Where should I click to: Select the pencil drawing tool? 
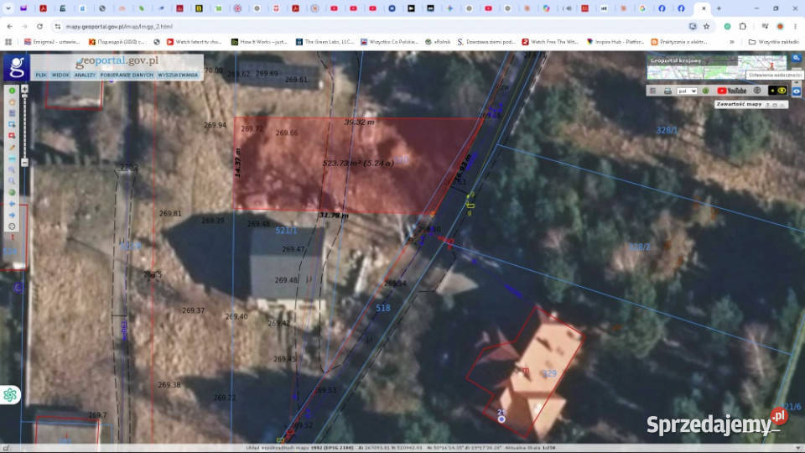12,148
